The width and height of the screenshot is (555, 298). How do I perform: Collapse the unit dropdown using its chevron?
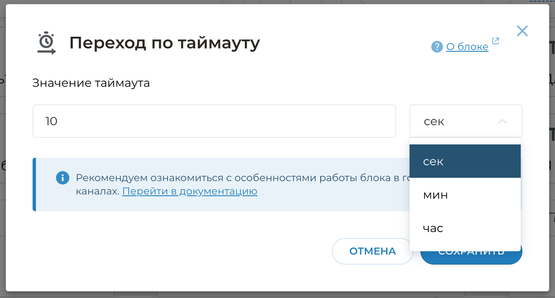502,121
